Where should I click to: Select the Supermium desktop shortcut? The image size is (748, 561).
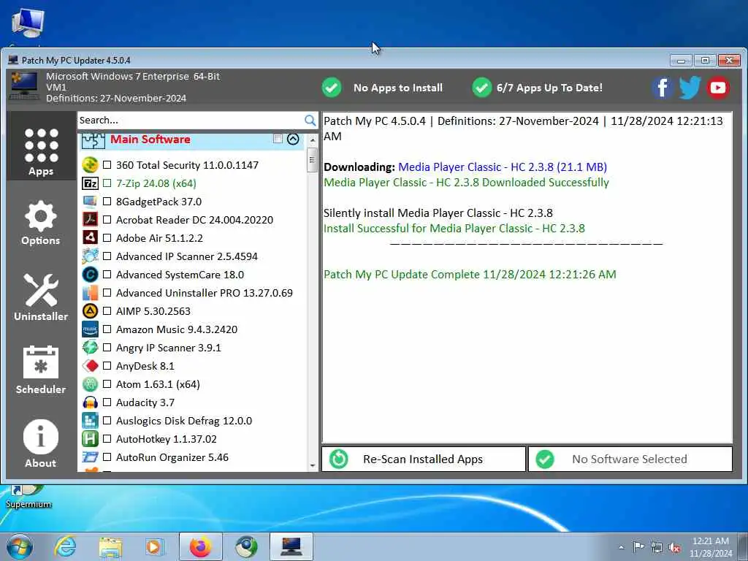pyautogui.click(x=28, y=497)
